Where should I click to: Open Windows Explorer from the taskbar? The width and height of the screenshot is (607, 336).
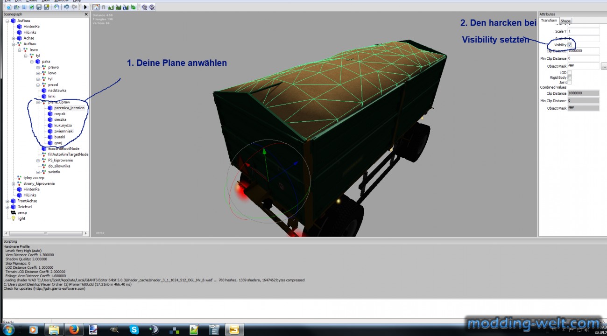coord(54,329)
